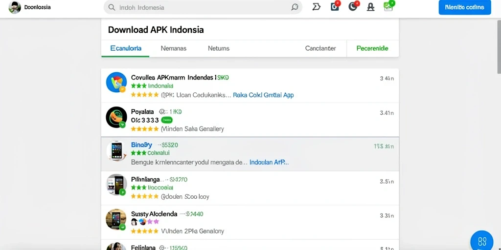
Task: Click the Download APK Indonsia heading
Action: pos(156,30)
